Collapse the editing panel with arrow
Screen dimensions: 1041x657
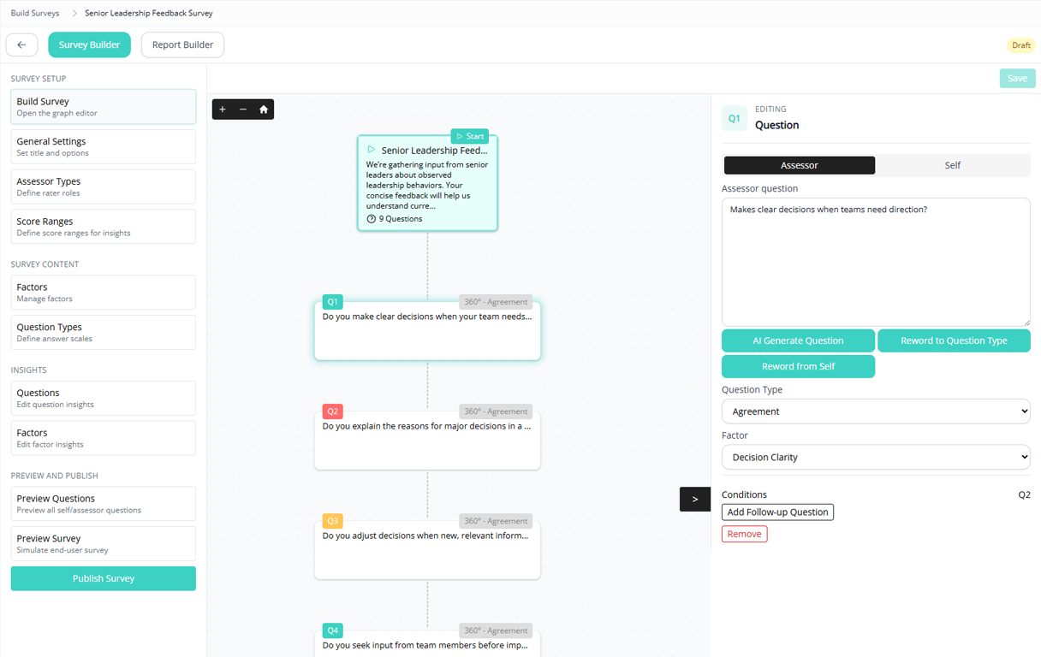[x=694, y=500]
